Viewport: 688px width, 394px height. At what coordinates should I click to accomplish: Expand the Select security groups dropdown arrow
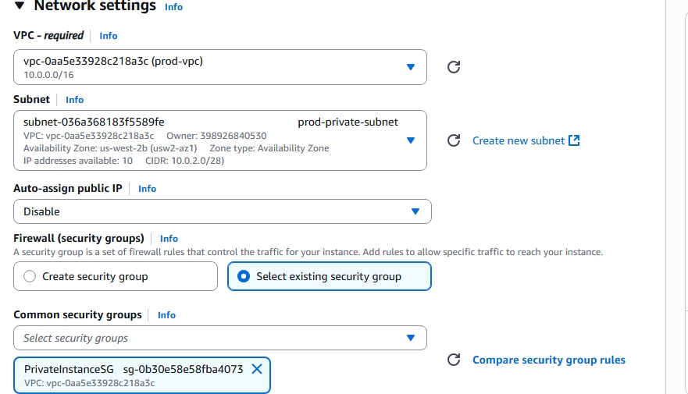click(x=411, y=338)
